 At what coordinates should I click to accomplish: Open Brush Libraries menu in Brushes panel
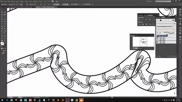[157, 56]
